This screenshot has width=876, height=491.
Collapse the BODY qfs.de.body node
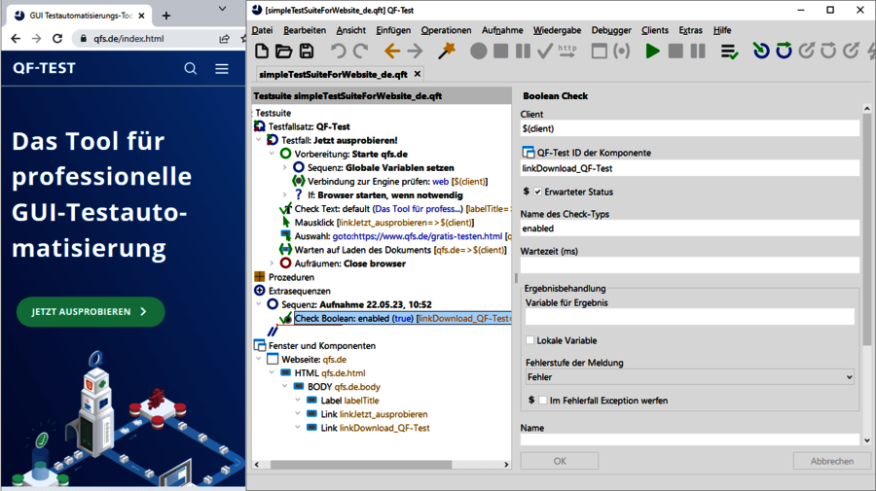[284, 386]
